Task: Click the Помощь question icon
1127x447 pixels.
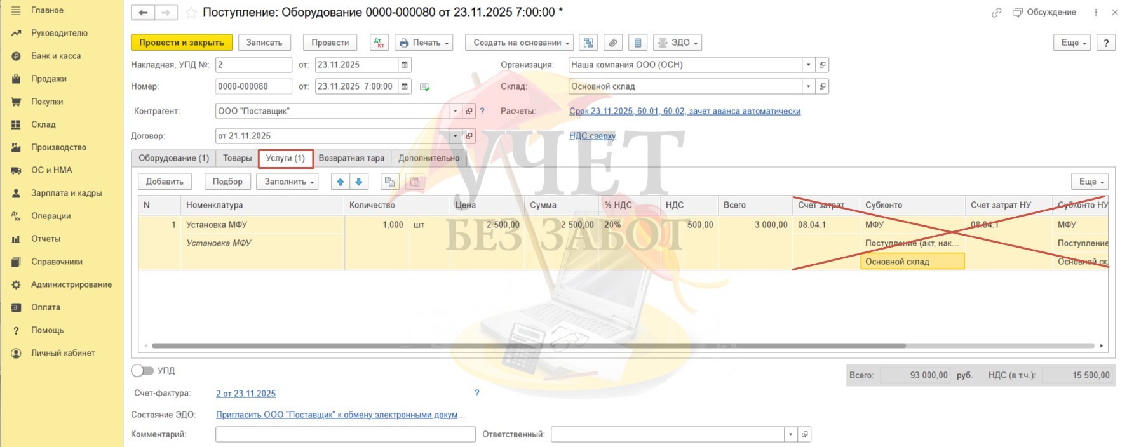Action: tap(17, 330)
